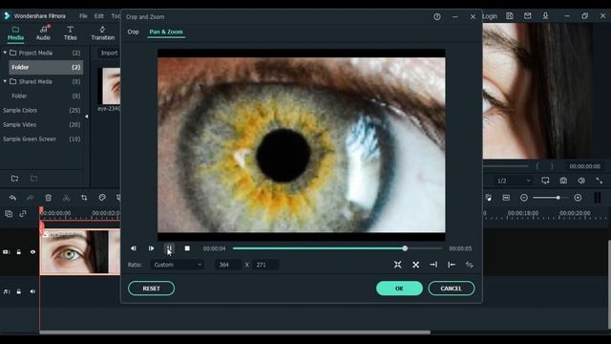Click previous frame in Crop and Zoom
This screenshot has height=344, width=611.
point(134,248)
